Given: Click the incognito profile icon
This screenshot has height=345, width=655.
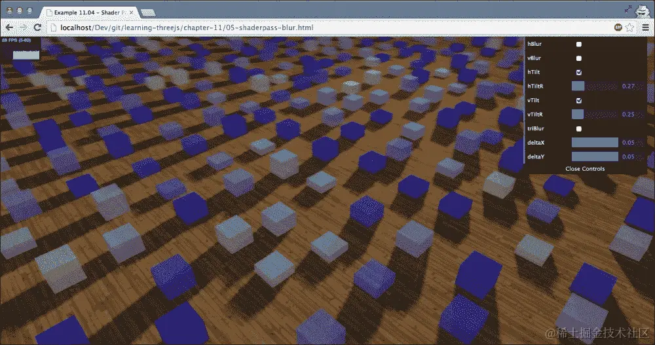Looking at the screenshot, I should [642, 11].
